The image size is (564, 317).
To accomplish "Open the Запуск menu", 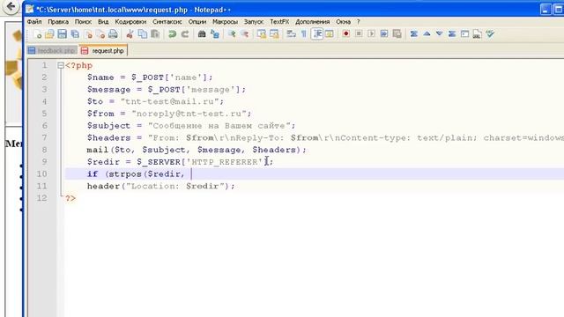I will (254, 22).
